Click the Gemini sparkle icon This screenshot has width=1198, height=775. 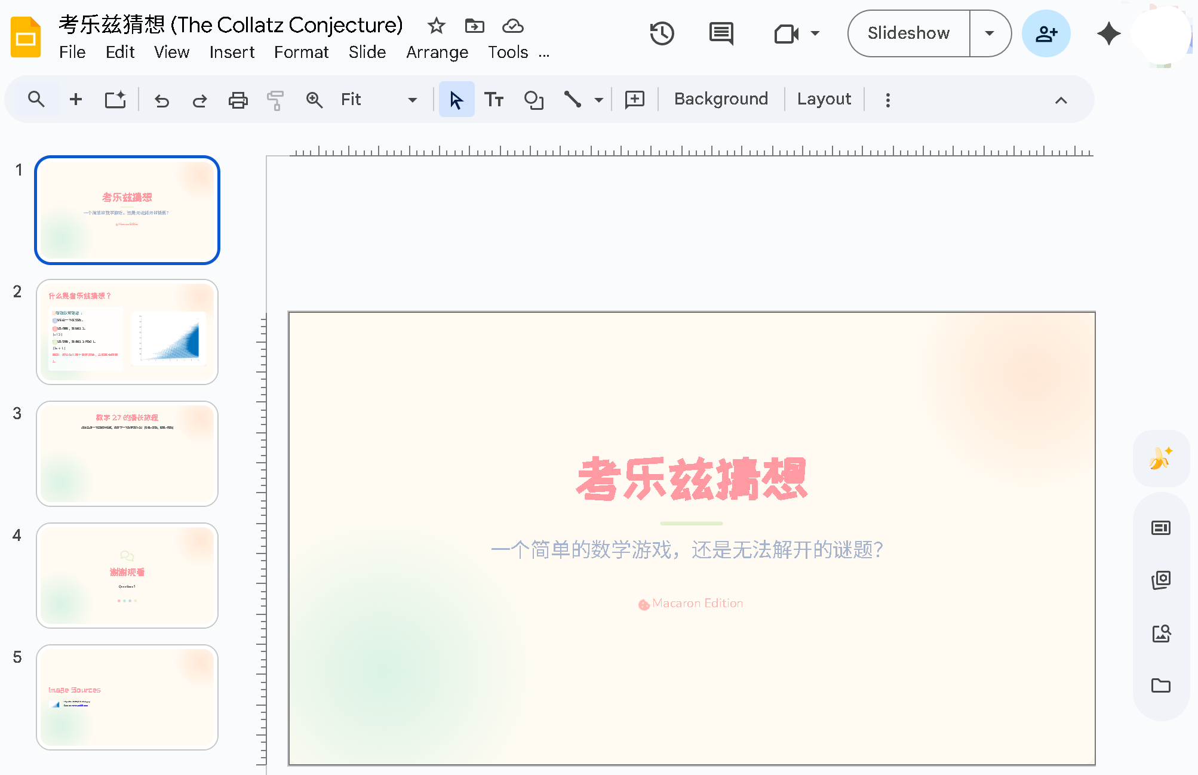pos(1108,33)
